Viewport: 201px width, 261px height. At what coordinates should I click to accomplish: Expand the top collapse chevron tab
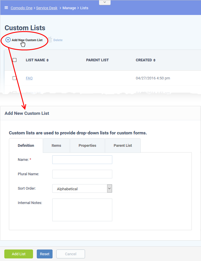[105, 2]
